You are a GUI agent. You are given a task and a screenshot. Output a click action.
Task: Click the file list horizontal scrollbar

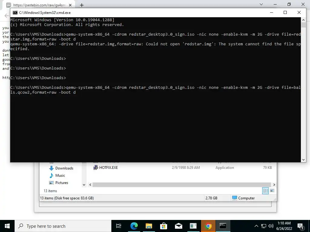click(182, 185)
